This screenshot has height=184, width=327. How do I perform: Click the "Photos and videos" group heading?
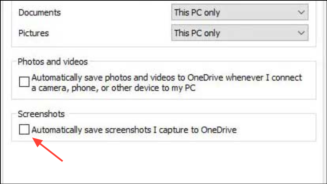[53, 62]
